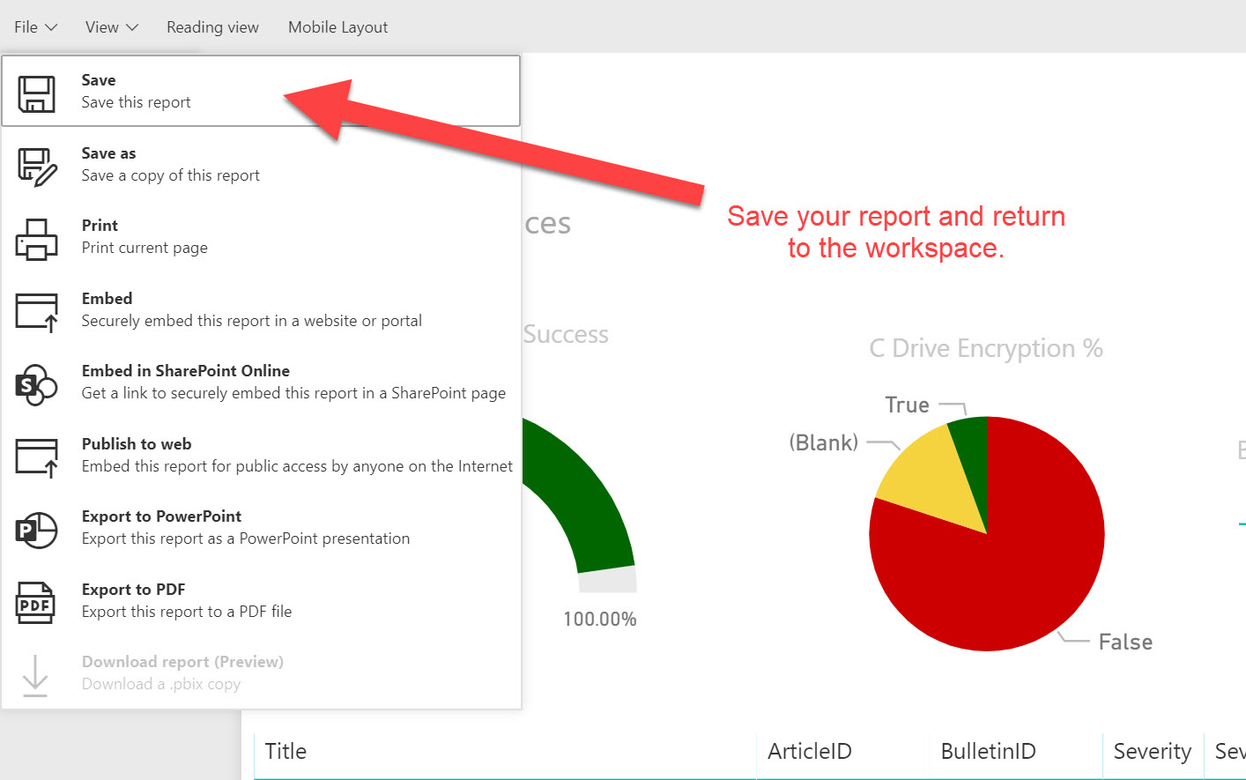Screen dimensions: 1246x780
Task: Click the Export to PDF icon
Action: 35,600
